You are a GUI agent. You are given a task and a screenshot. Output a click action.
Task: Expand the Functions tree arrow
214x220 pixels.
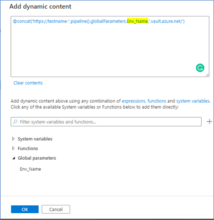coord(13,148)
